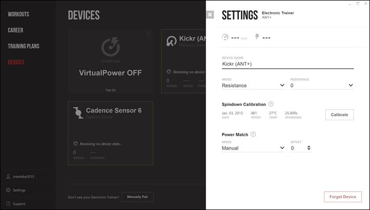This screenshot has height=210, width=370.
Task: Click the Forget Device button
Action: (343, 197)
